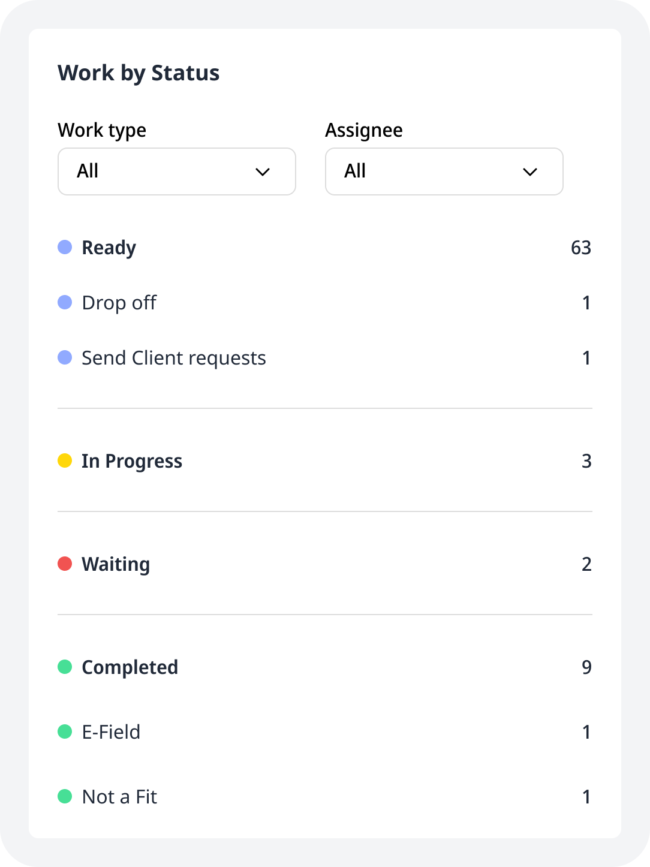Click the Work type dropdown chevron arrow
This screenshot has height=867, width=650.
(263, 172)
